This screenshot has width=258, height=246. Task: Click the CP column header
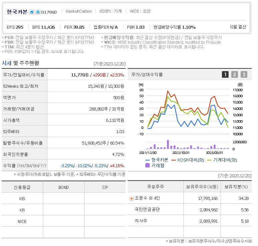(x=105, y=188)
